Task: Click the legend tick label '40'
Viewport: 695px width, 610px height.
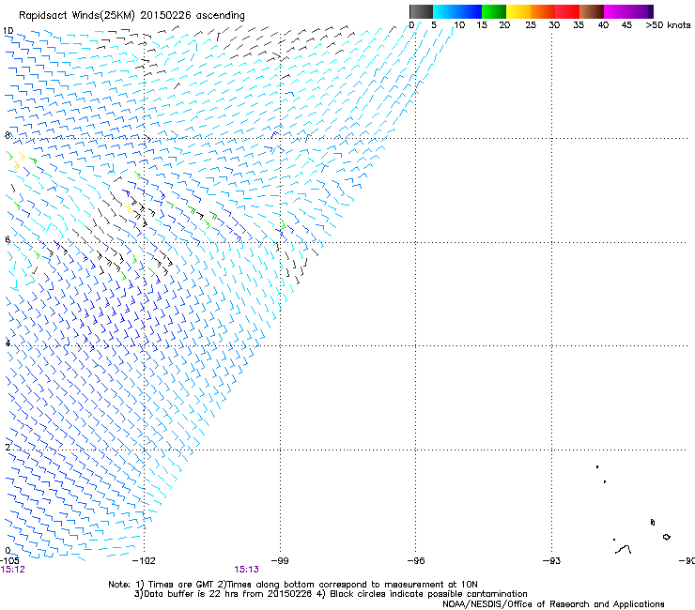Action: tap(603, 25)
